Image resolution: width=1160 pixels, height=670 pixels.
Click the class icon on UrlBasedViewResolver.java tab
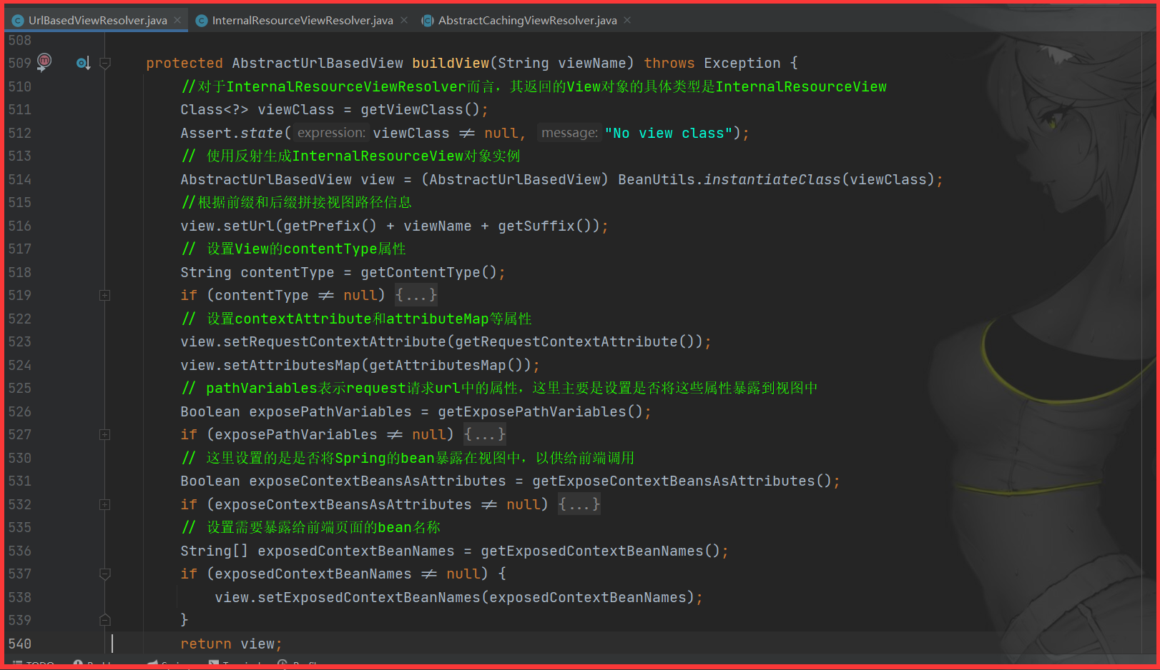pos(18,21)
